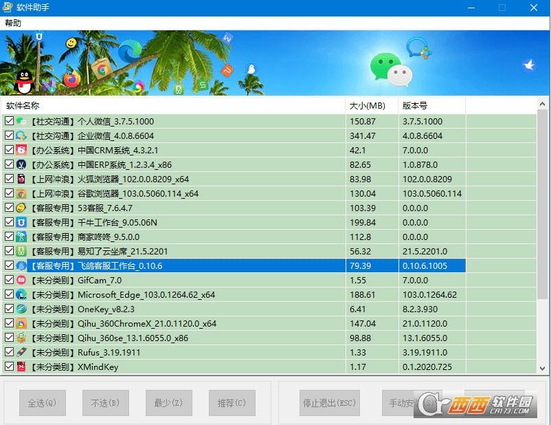Click the 推荐(C) button
551x425 pixels.
pyautogui.click(x=232, y=403)
